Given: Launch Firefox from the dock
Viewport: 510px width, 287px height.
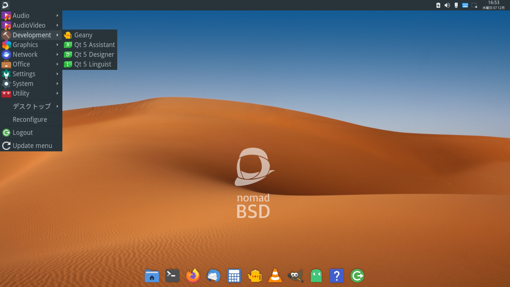Looking at the screenshot, I should [x=193, y=276].
